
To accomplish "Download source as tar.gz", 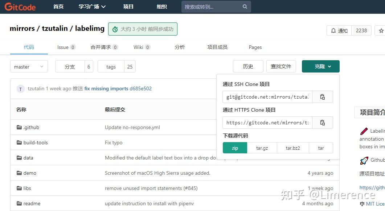I will [262, 148].
